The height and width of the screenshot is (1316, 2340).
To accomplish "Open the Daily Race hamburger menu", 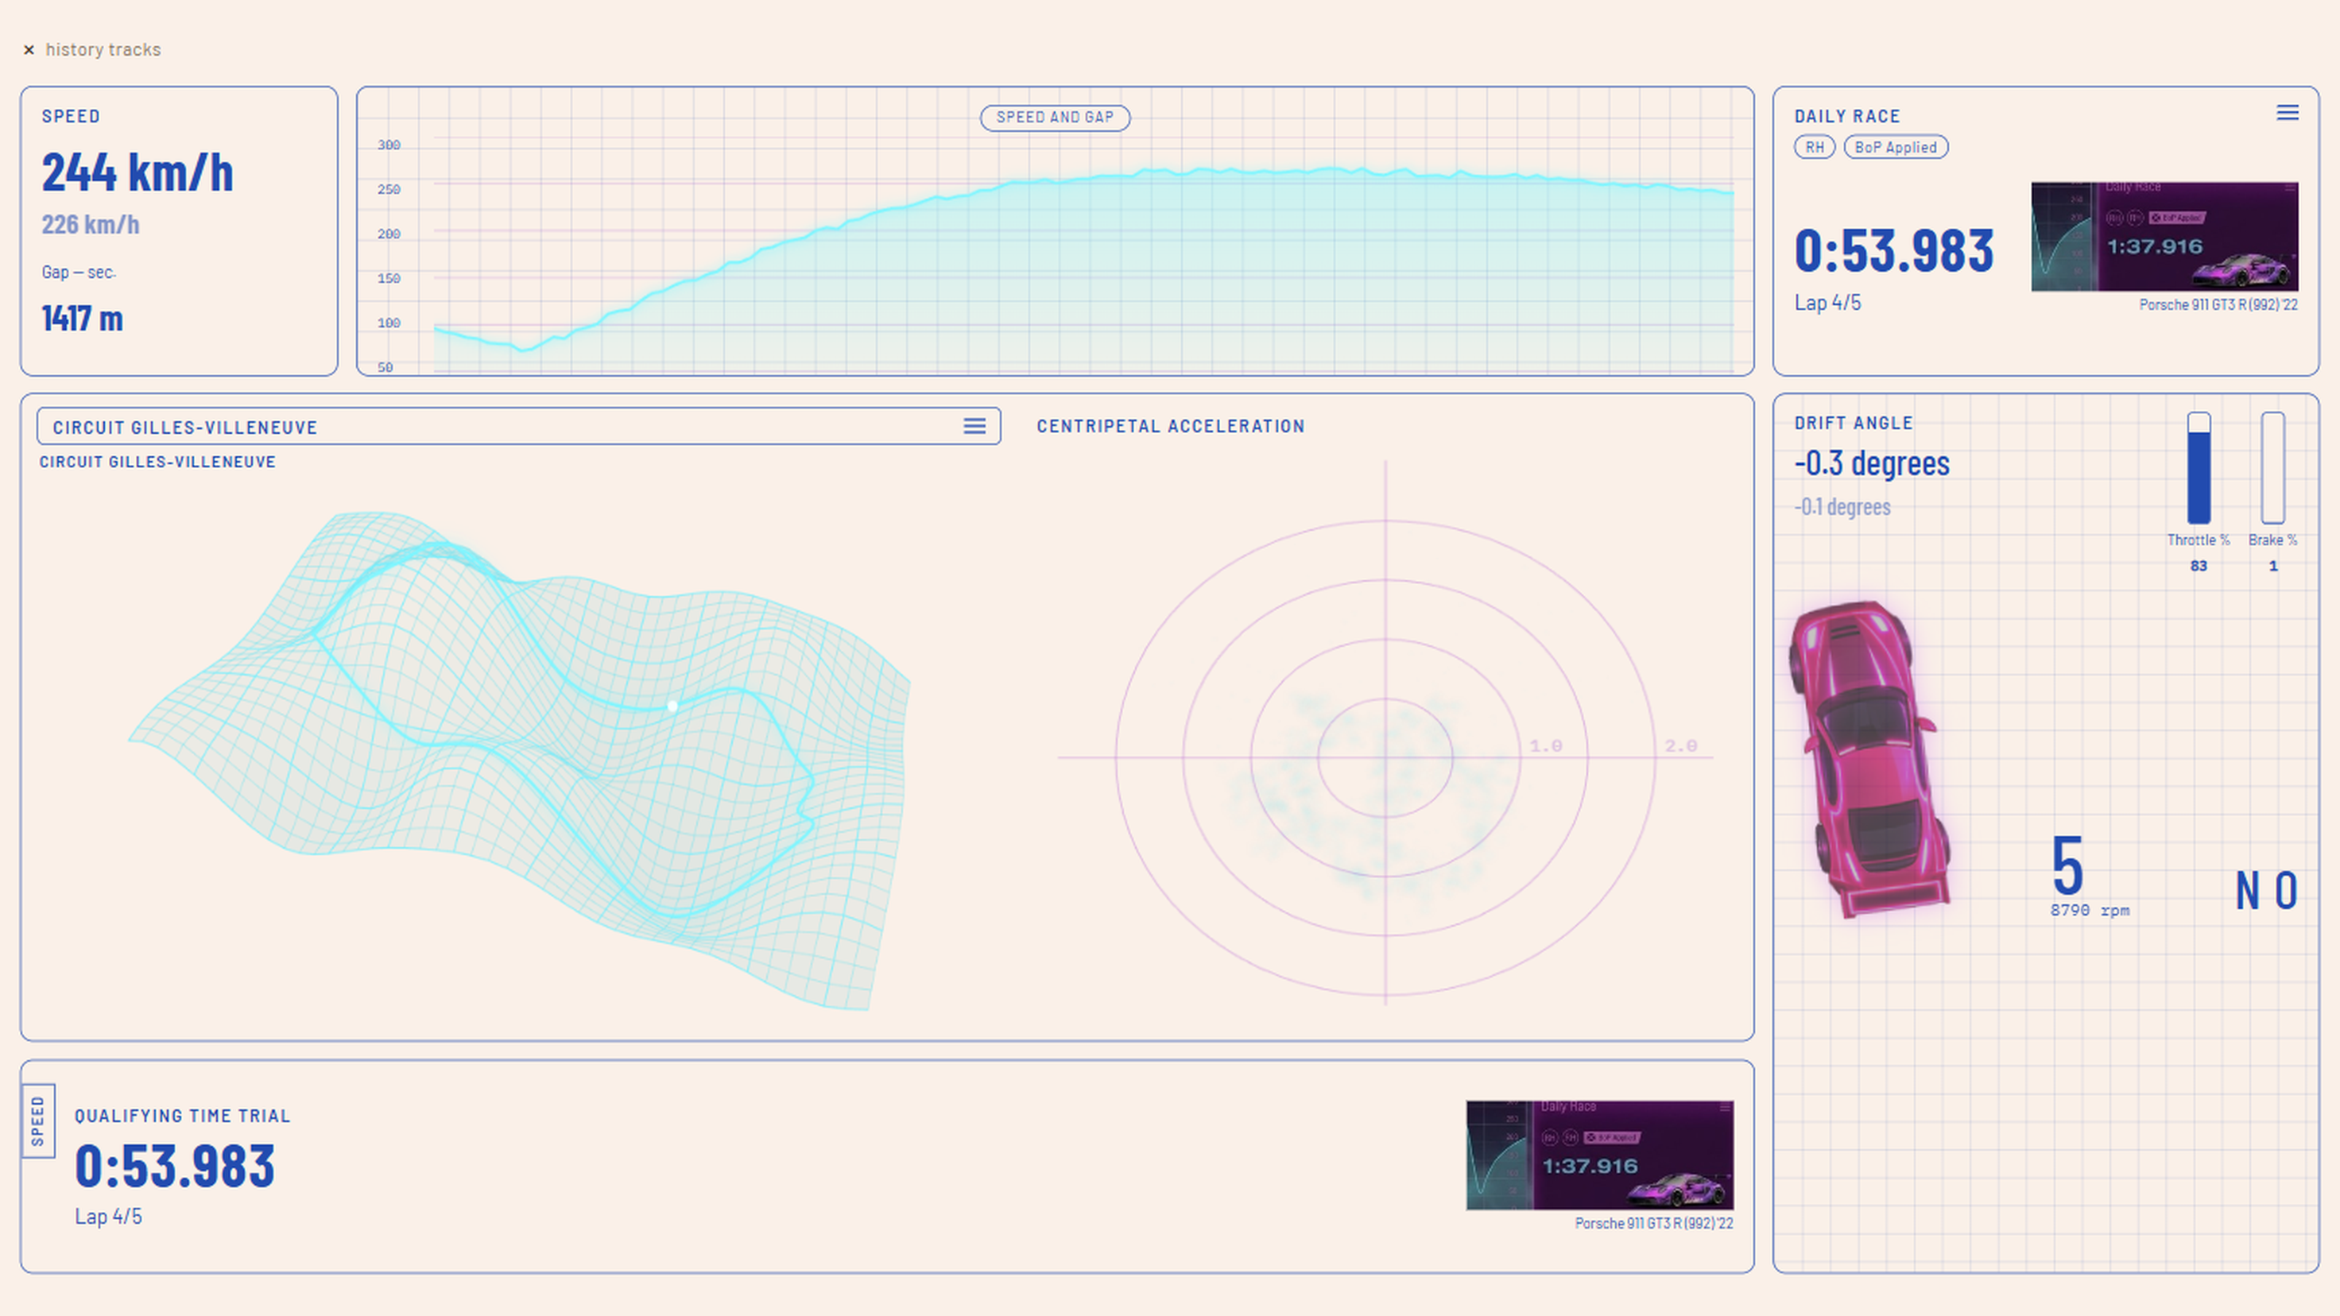I will click(2288, 113).
